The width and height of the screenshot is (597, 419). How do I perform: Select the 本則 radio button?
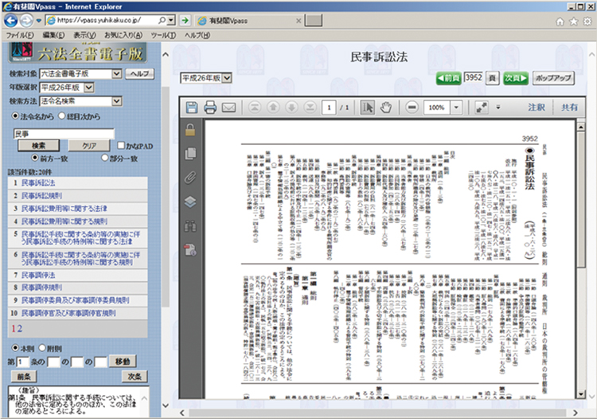pyautogui.click(x=15, y=348)
